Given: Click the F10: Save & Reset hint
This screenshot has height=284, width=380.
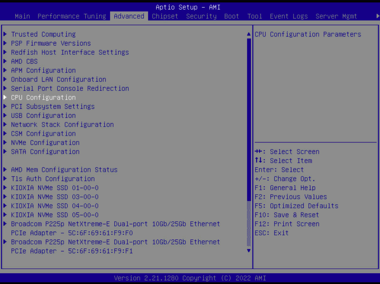Looking at the screenshot, I should coord(287,215).
